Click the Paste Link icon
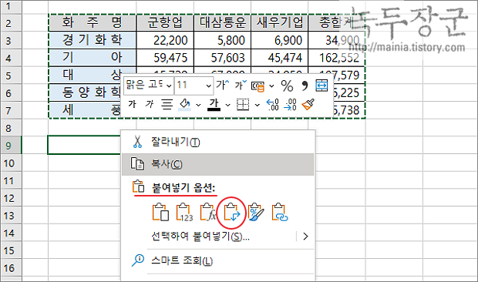This screenshot has width=478, height=282. pos(280,212)
